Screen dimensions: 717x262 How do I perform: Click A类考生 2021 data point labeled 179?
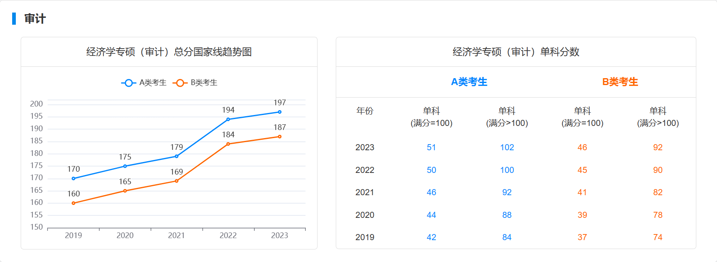[x=176, y=156]
